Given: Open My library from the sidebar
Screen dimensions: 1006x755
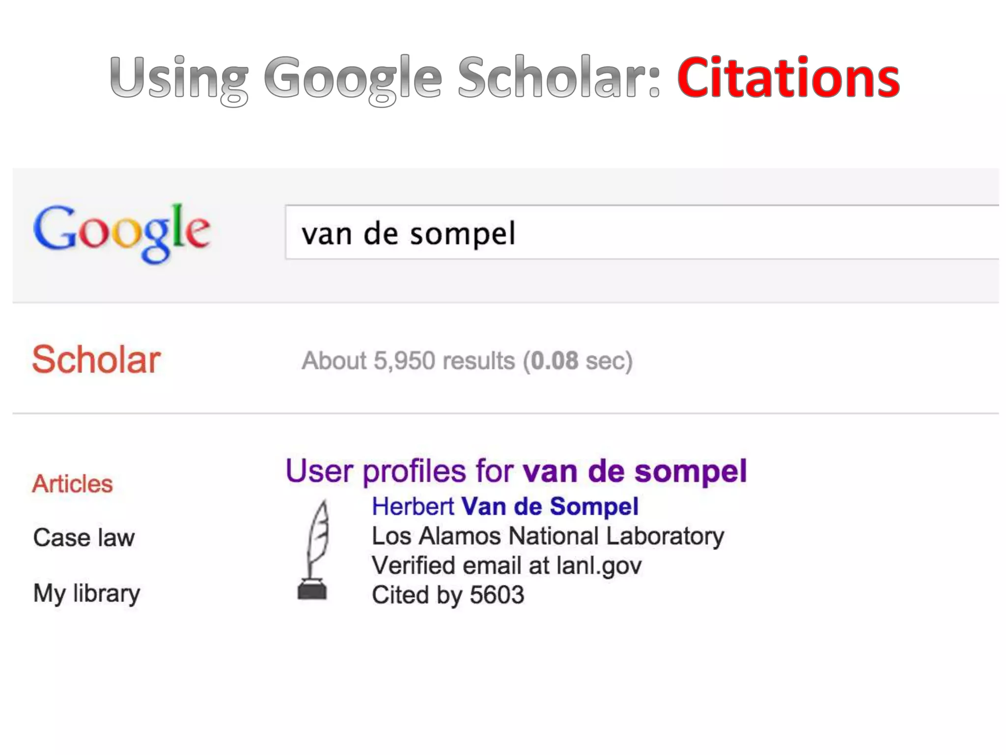Looking at the screenshot, I should (x=86, y=593).
